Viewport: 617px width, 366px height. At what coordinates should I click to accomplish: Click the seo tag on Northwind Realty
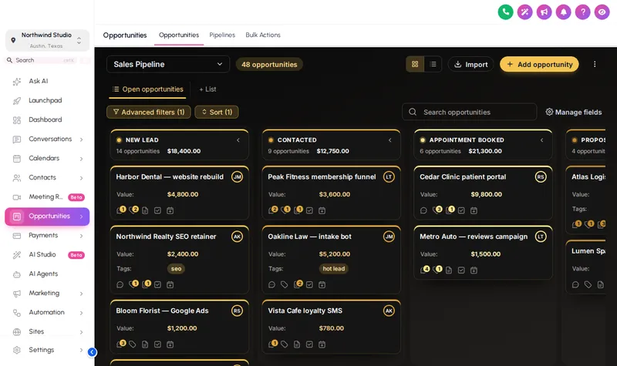click(x=176, y=269)
